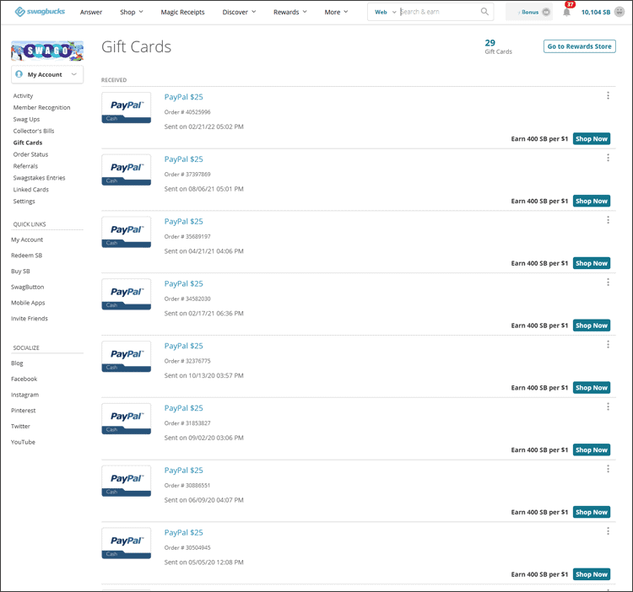Open options menu for order 40525996
This screenshot has width=633, height=592.
608,95
